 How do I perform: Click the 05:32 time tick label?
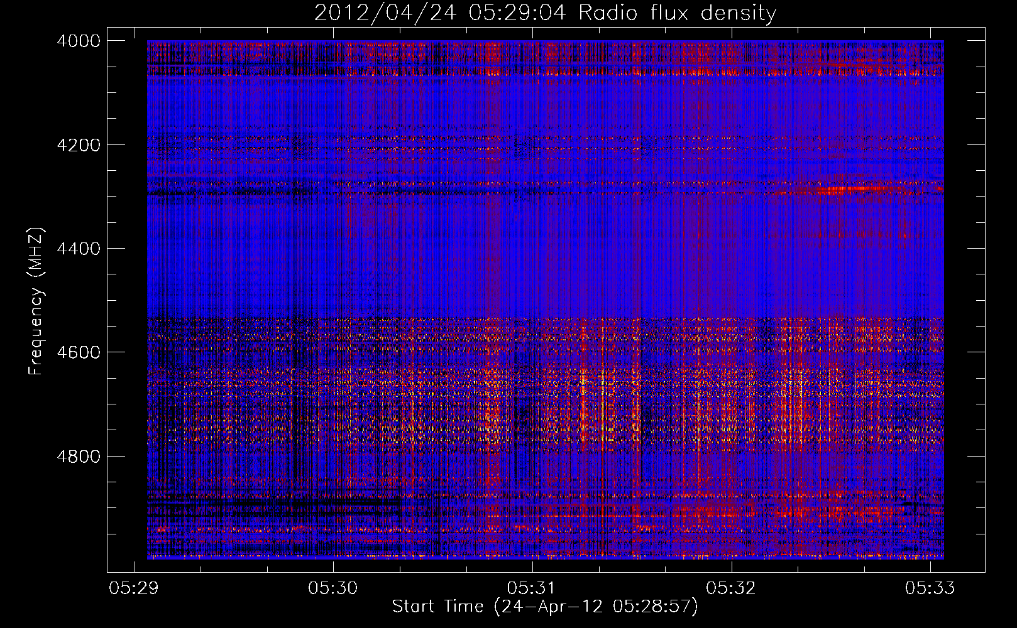731,588
